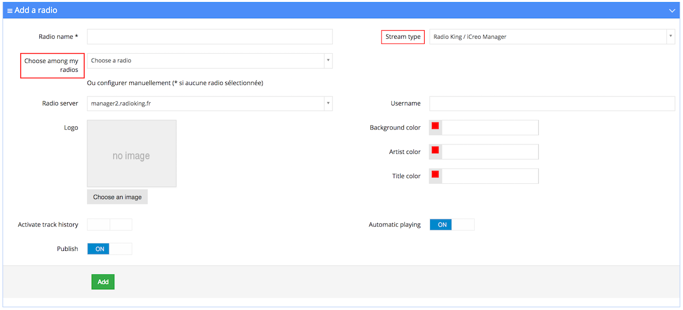Open the Artist color red swatch
This screenshot has height=310, width=683.
pyautogui.click(x=435, y=150)
